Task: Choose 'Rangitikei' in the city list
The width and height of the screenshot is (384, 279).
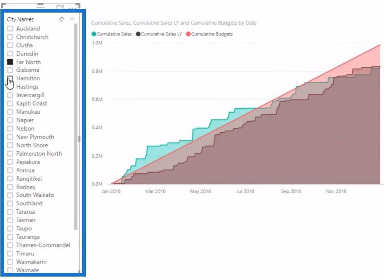Action: 29,178
